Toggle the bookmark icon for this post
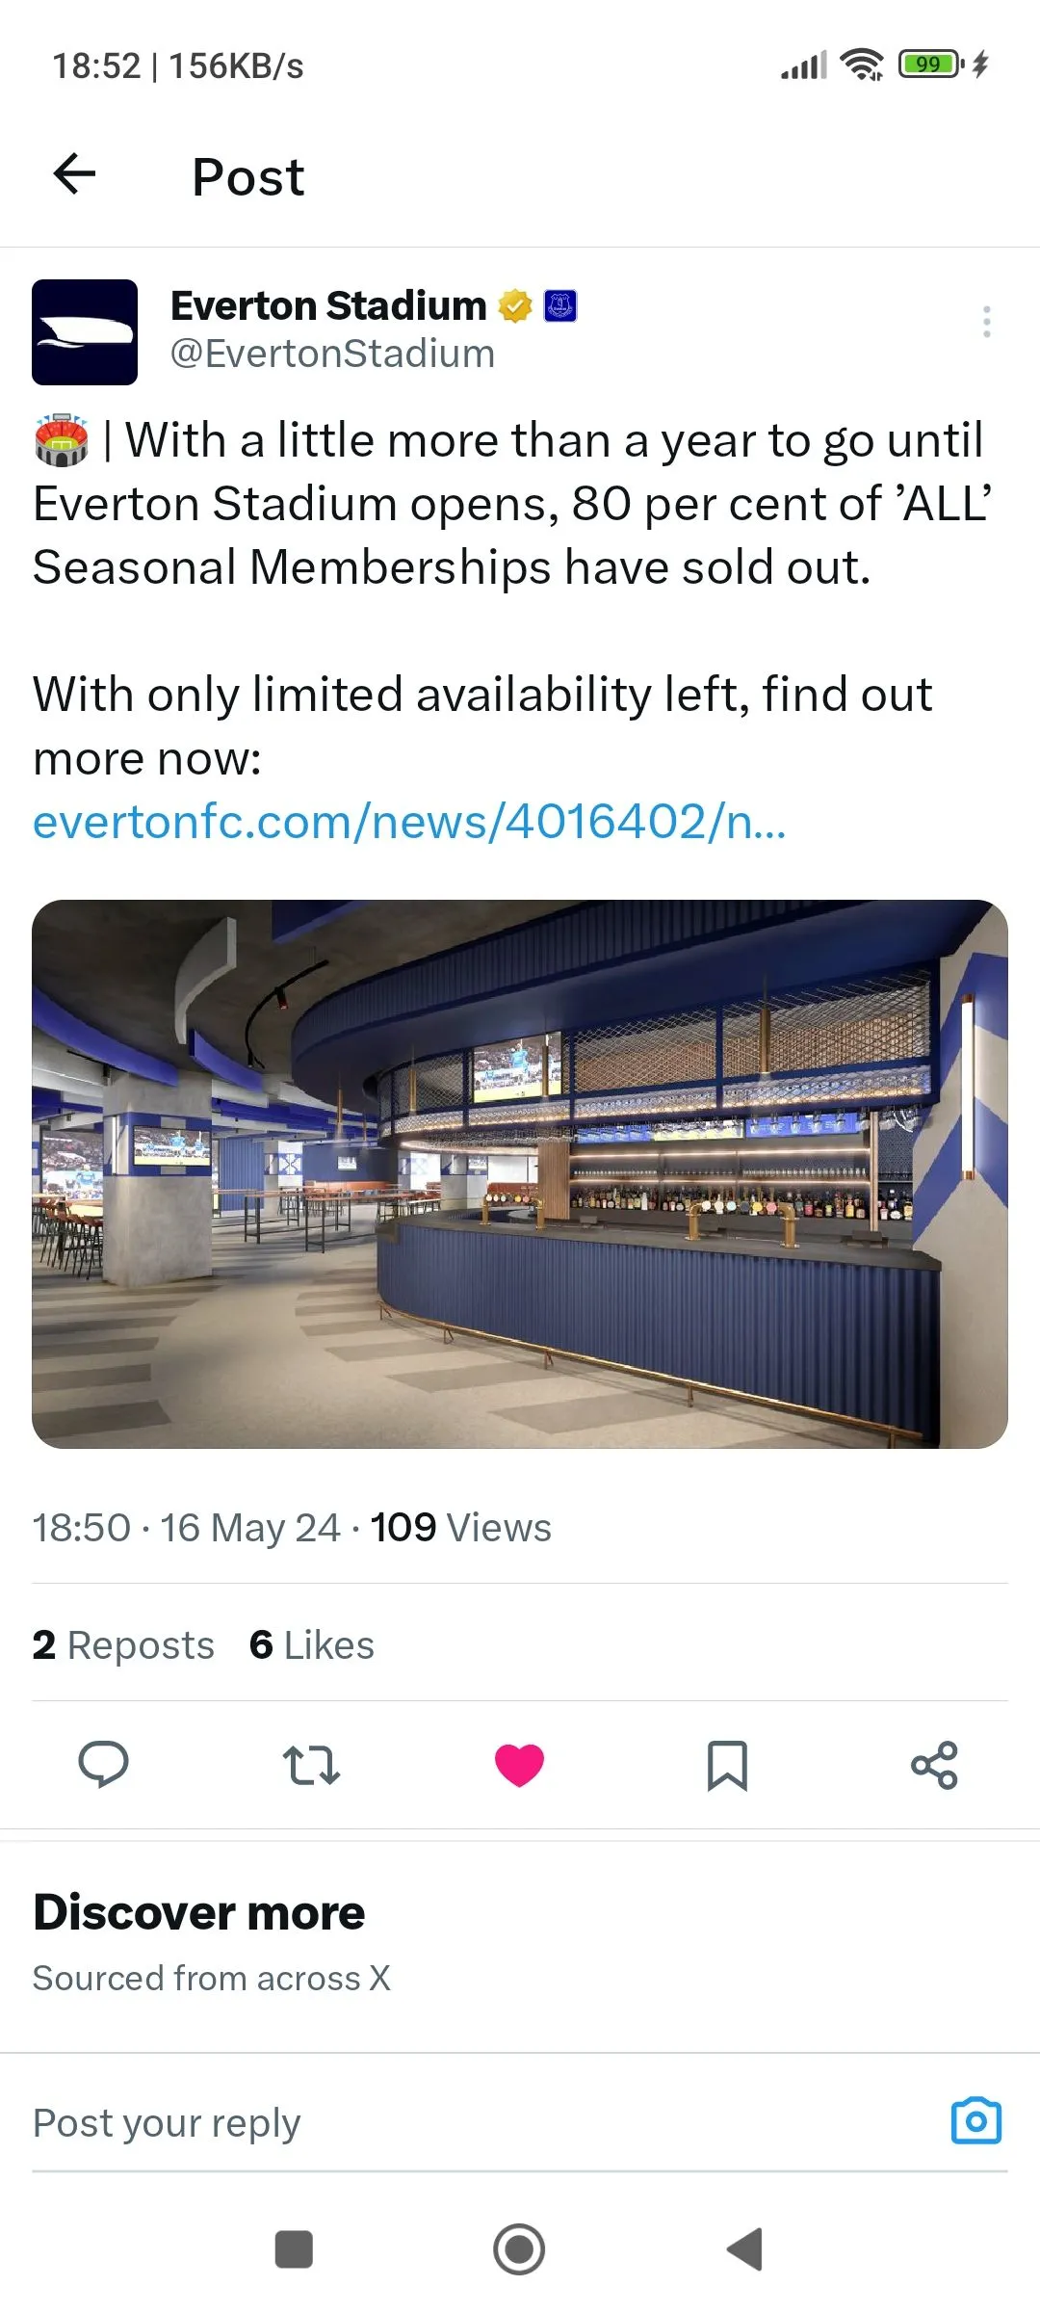This screenshot has height=2312, width=1040. [x=727, y=1765]
